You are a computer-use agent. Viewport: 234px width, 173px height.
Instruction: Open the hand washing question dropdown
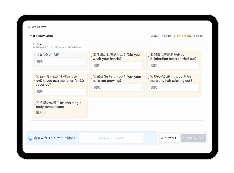point(117,65)
